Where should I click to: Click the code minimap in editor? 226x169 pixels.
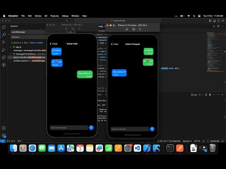pyautogui.click(x=216, y=53)
